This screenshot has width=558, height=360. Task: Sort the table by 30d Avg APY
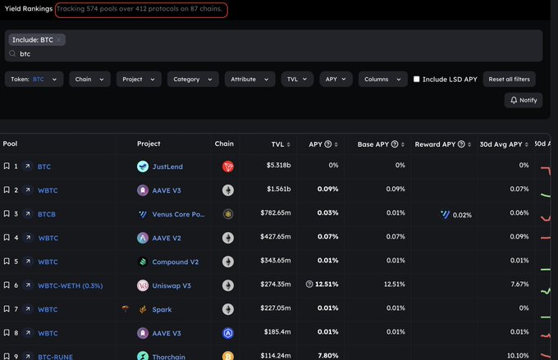coord(526,144)
